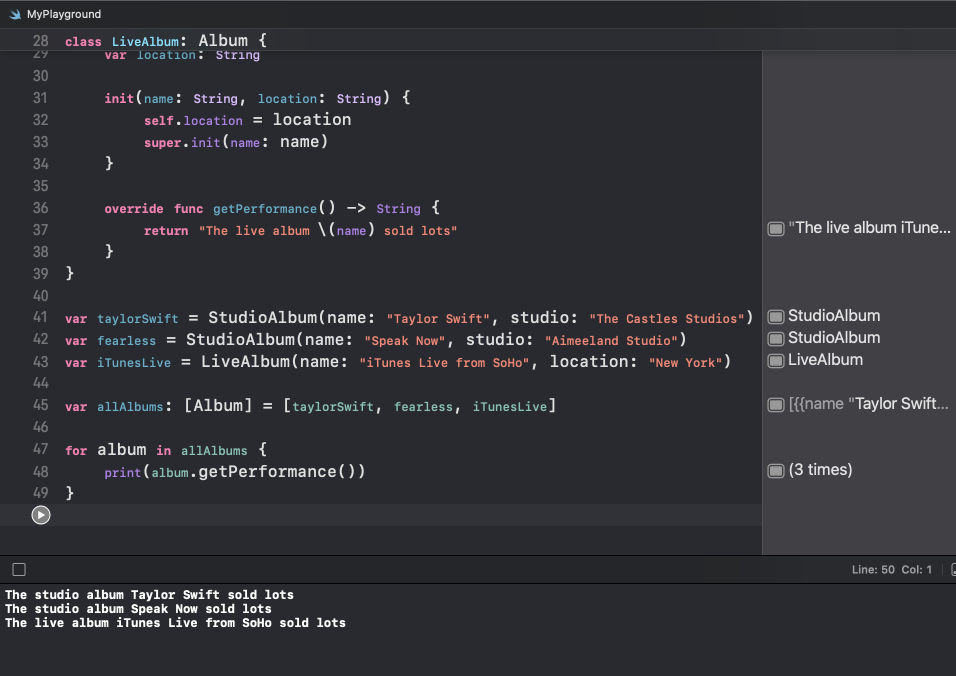Click allAlbums variable name on line 45

130,406
